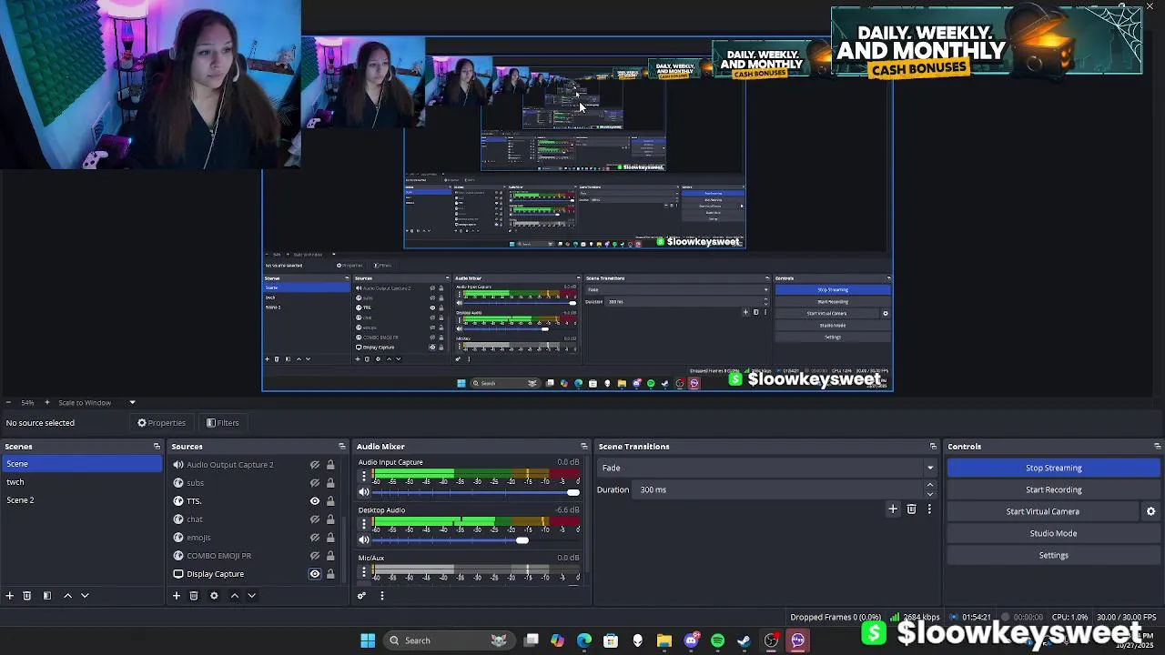Click Start Virtual Camera
Viewport: 1165px width, 655px height.
click(1043, 511)
